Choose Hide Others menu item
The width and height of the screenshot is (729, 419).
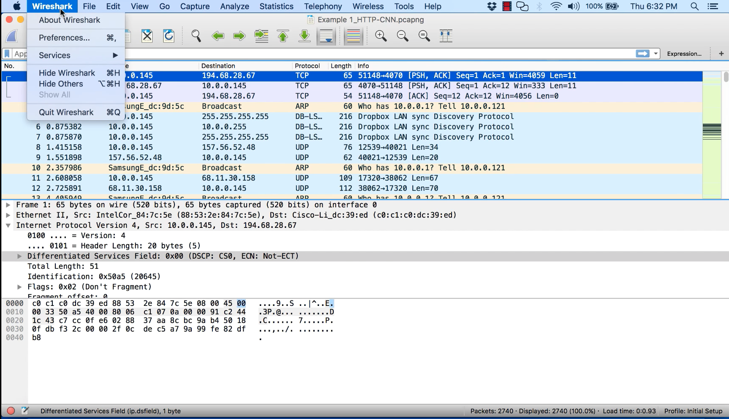[76, 84]
